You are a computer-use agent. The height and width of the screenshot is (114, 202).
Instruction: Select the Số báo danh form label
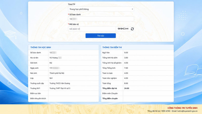click(75, 14)
